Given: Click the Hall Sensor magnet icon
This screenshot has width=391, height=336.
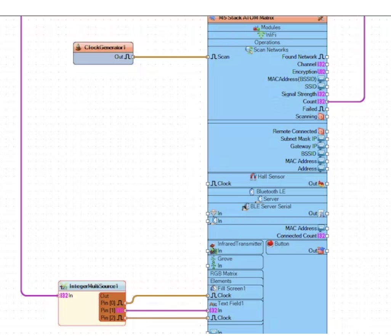Looking at the screenshot, I should pos(253,177).
